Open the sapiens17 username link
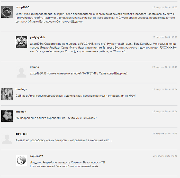The image size is (180, 178). click(x=37, y=156)
